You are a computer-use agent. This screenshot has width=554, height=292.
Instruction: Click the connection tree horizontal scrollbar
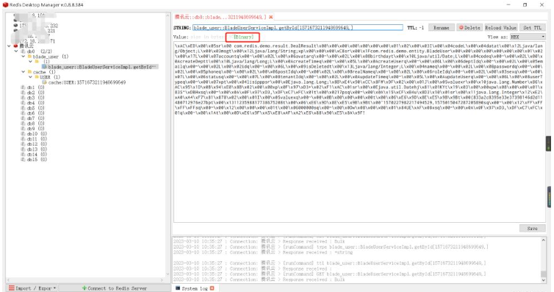(84, 280)
